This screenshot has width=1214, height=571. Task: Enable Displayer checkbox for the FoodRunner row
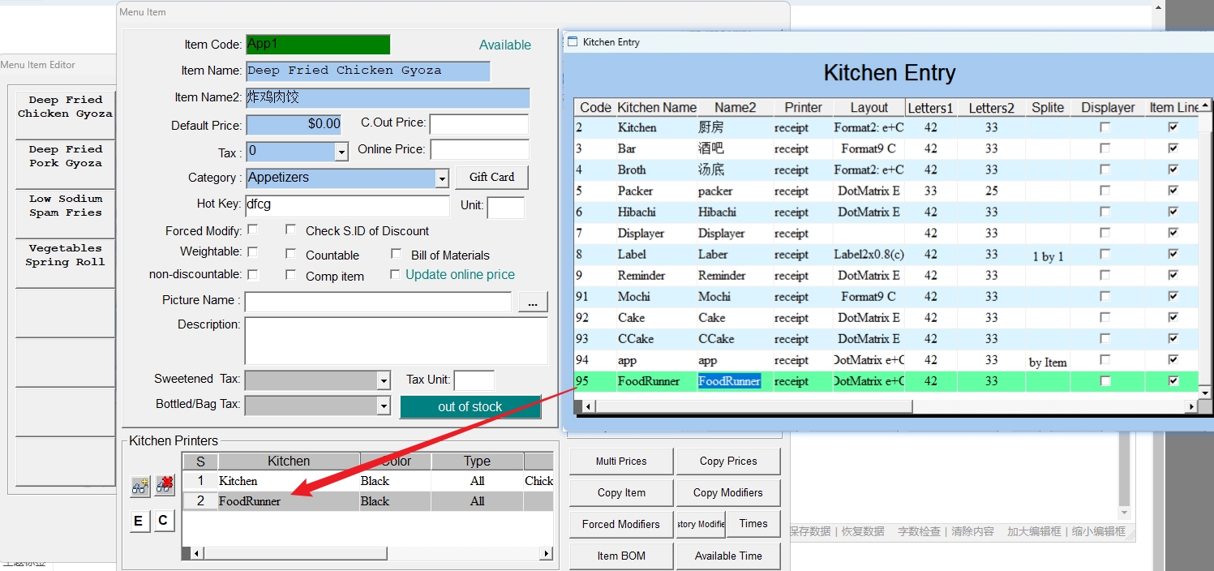[1105, 381]
